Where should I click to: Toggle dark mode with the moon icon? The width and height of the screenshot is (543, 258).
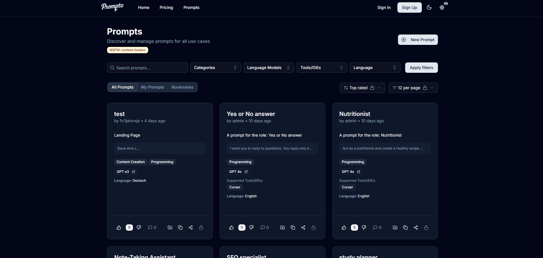click(429, 7)
